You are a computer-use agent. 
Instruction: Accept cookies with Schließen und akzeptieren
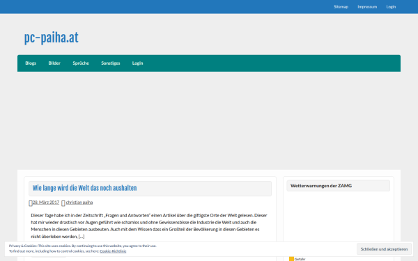click(x=384, y=249)
